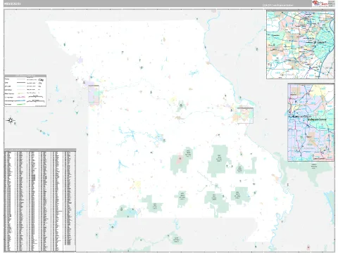Image resolution: width=338 pixels, height=253 pixels.
Task: Click the Independence label in inset
Action: pyautogui.click(x=317, y=119)
